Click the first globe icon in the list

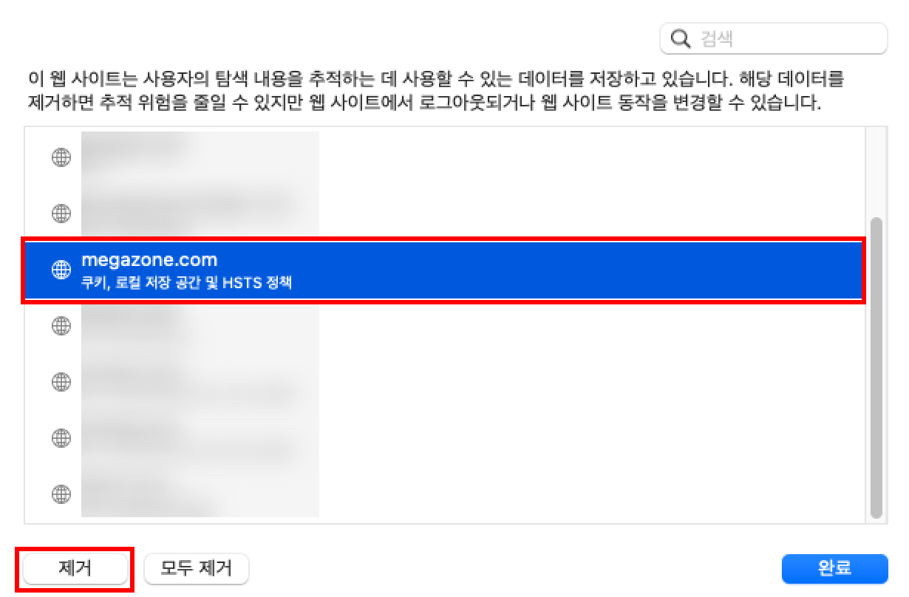pyautogui.click(x=61, y=157)
